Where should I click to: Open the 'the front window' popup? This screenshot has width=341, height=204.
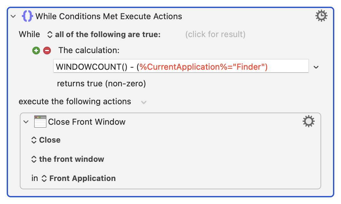pyautogui.click(x=68, y=159)
